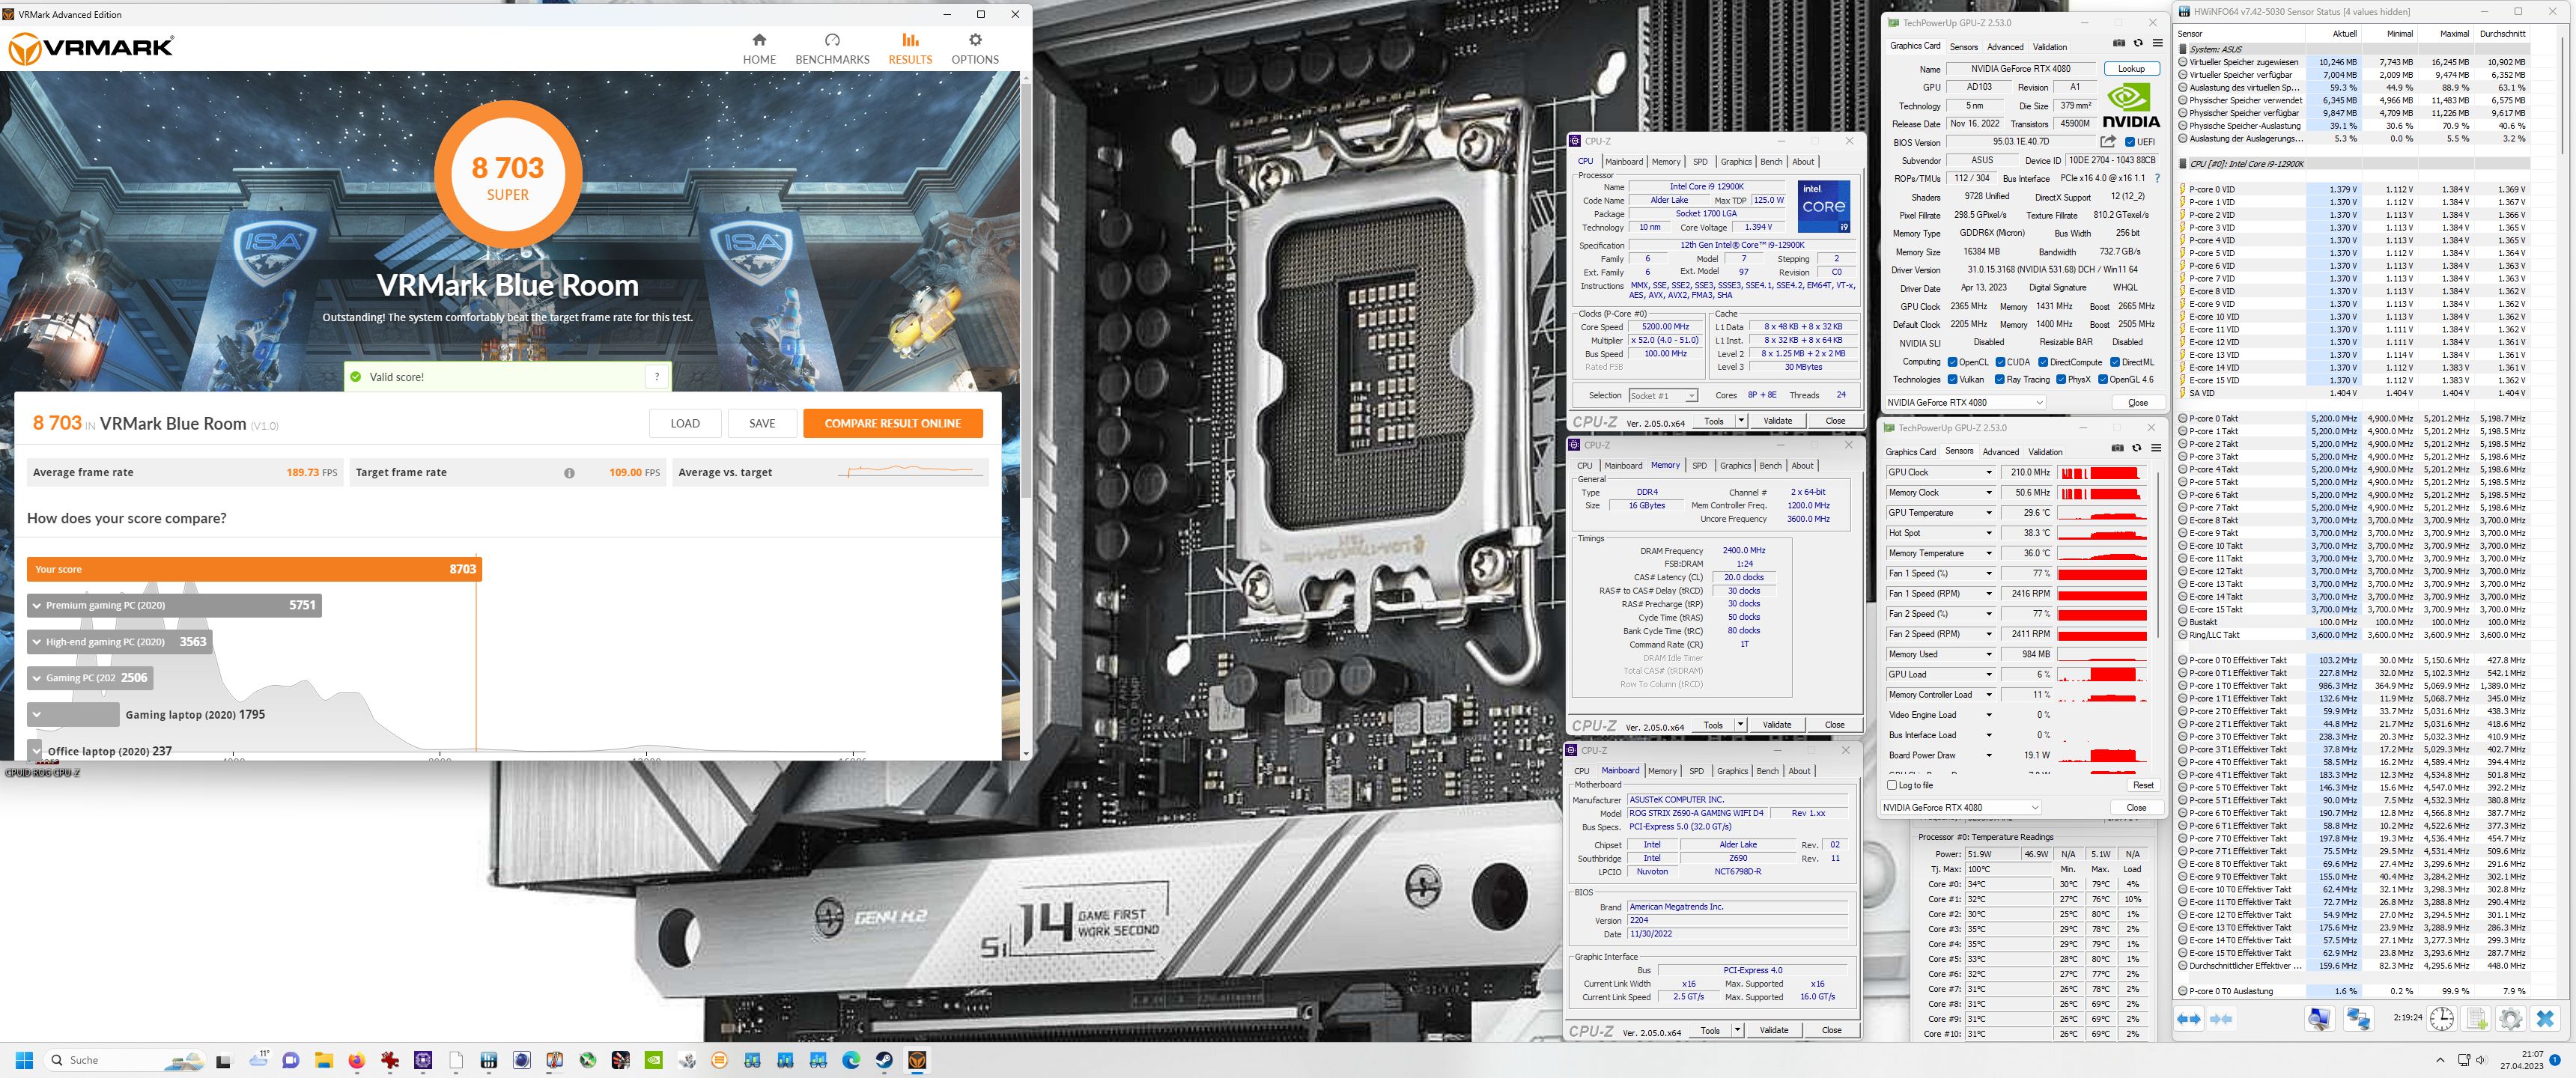Toggle PhysX checkbox in GPU-Z
This screenshot has width=2576, height=1078.
pos(2060,379)
